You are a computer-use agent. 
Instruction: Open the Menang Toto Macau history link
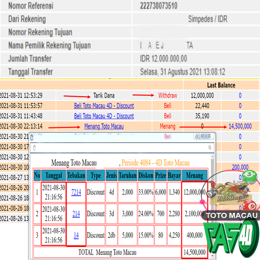coord(104,126)
